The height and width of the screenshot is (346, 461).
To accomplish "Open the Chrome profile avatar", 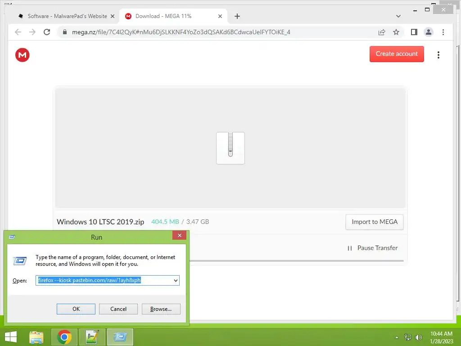I will 429,32.
